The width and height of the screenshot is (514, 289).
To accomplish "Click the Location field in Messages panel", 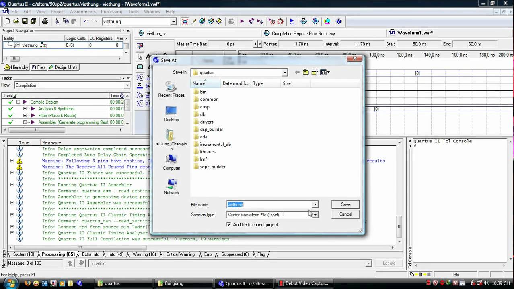I will pyautogui.click(x=230, y=263).
